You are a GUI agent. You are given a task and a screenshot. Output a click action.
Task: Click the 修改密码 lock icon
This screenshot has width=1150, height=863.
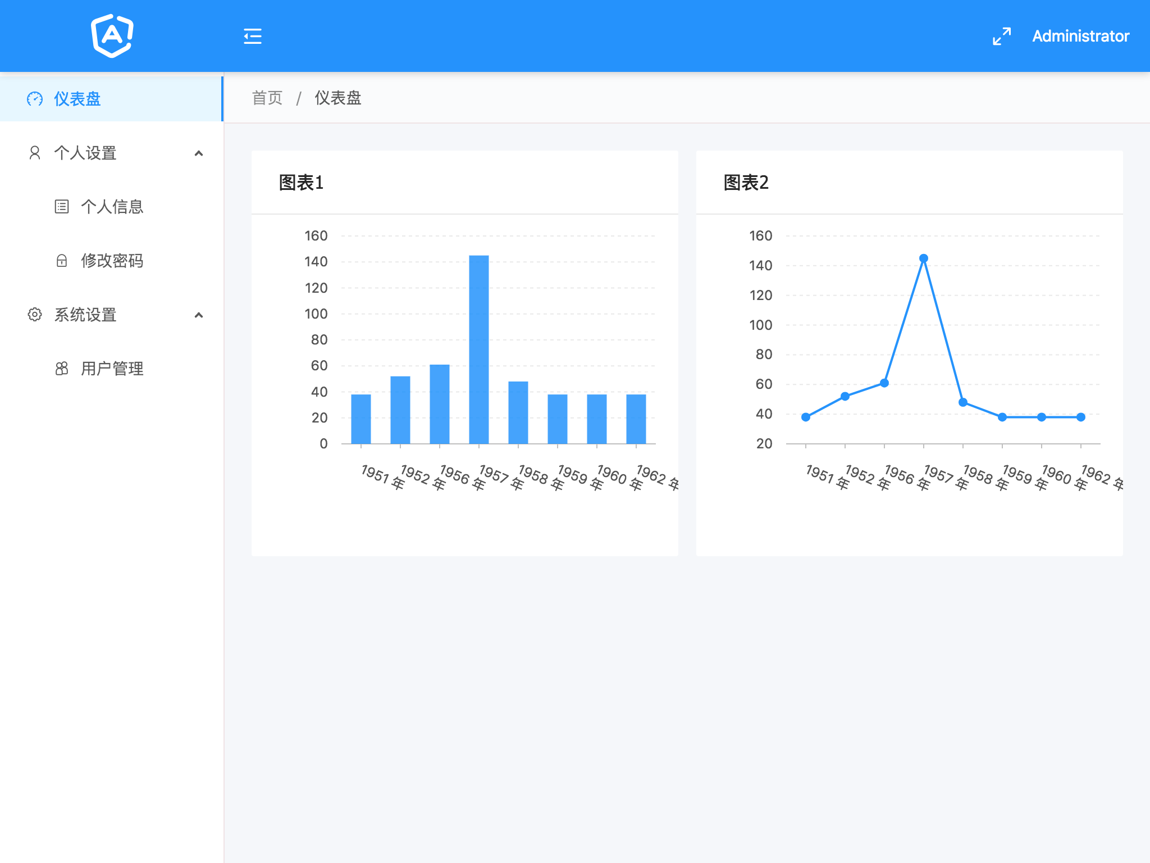tap(62, 261)
